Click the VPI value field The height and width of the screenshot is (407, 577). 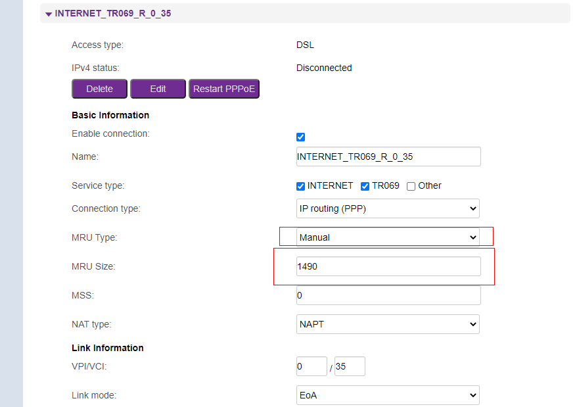click(x=312, y=366)
